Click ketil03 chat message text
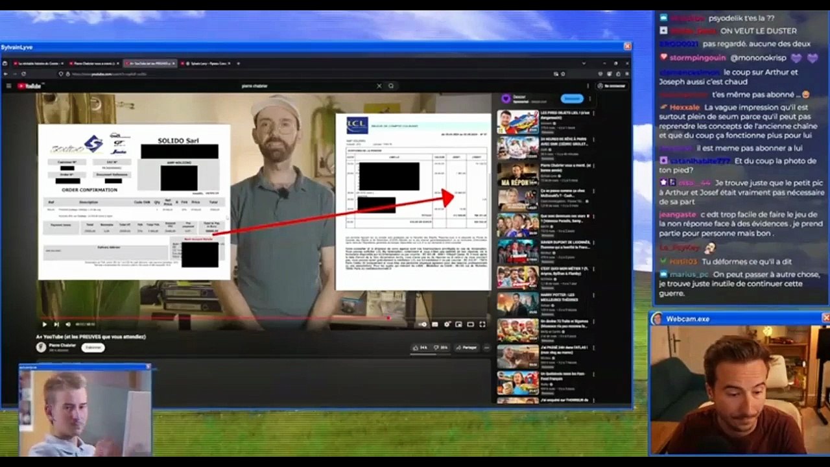Viewport: 830px width, 467px height. pos(748,261)
